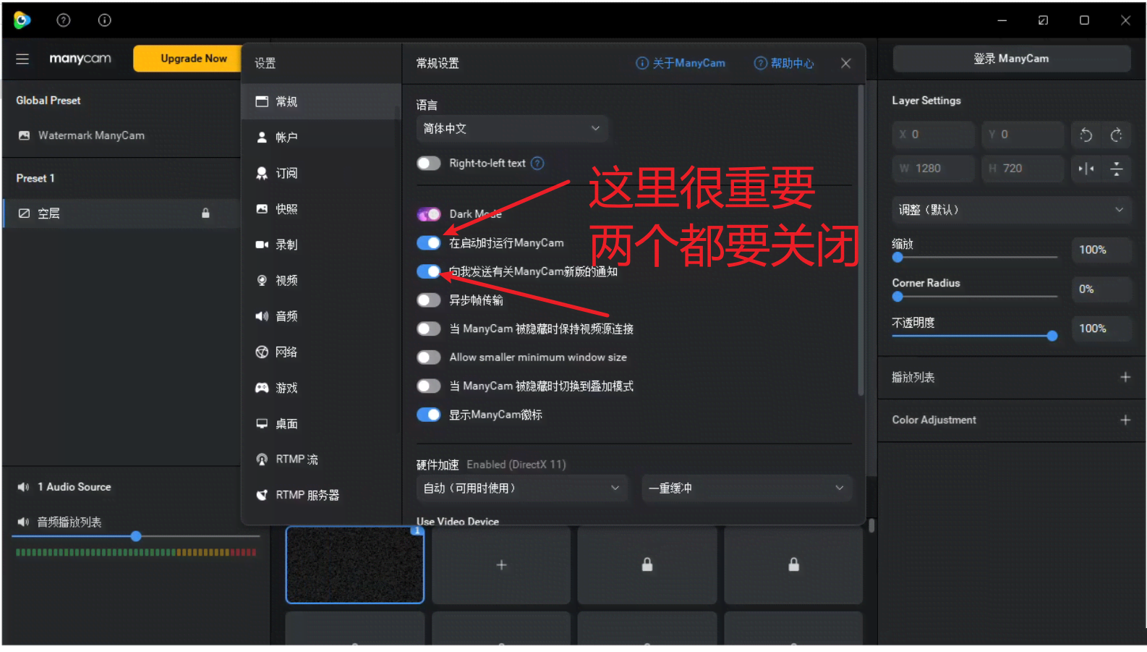The height and width of the screenshot is (652, 1147).
Task: Open the 一重缓冲 buffering dropdown
Action: [747, 488]
